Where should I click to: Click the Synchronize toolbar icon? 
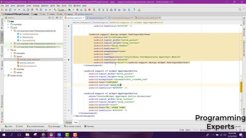tap(10, 10)
